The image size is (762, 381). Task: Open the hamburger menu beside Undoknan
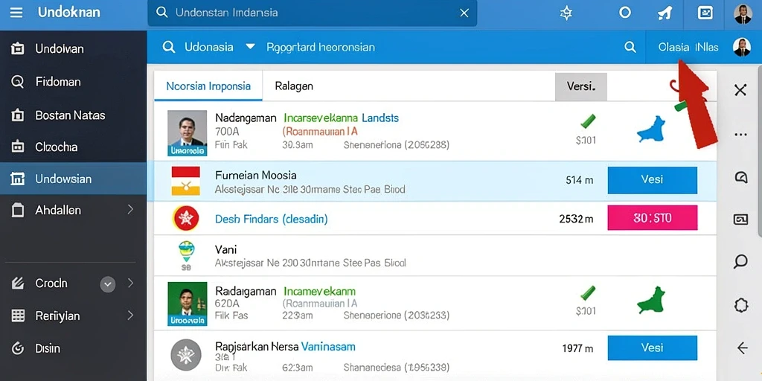[16, 12]
